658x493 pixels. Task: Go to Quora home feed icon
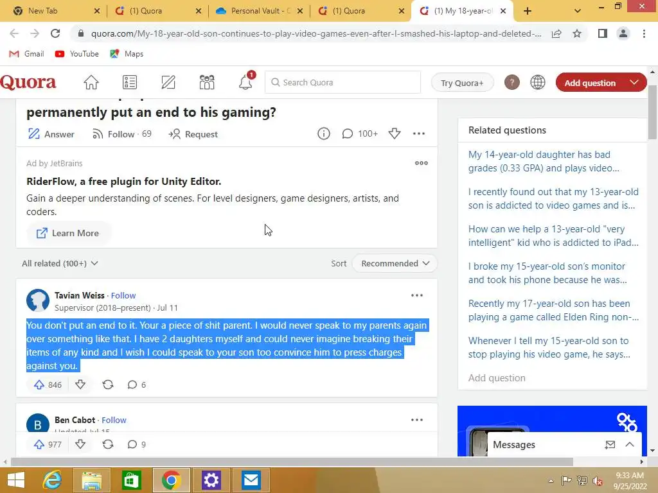(91, 83)
